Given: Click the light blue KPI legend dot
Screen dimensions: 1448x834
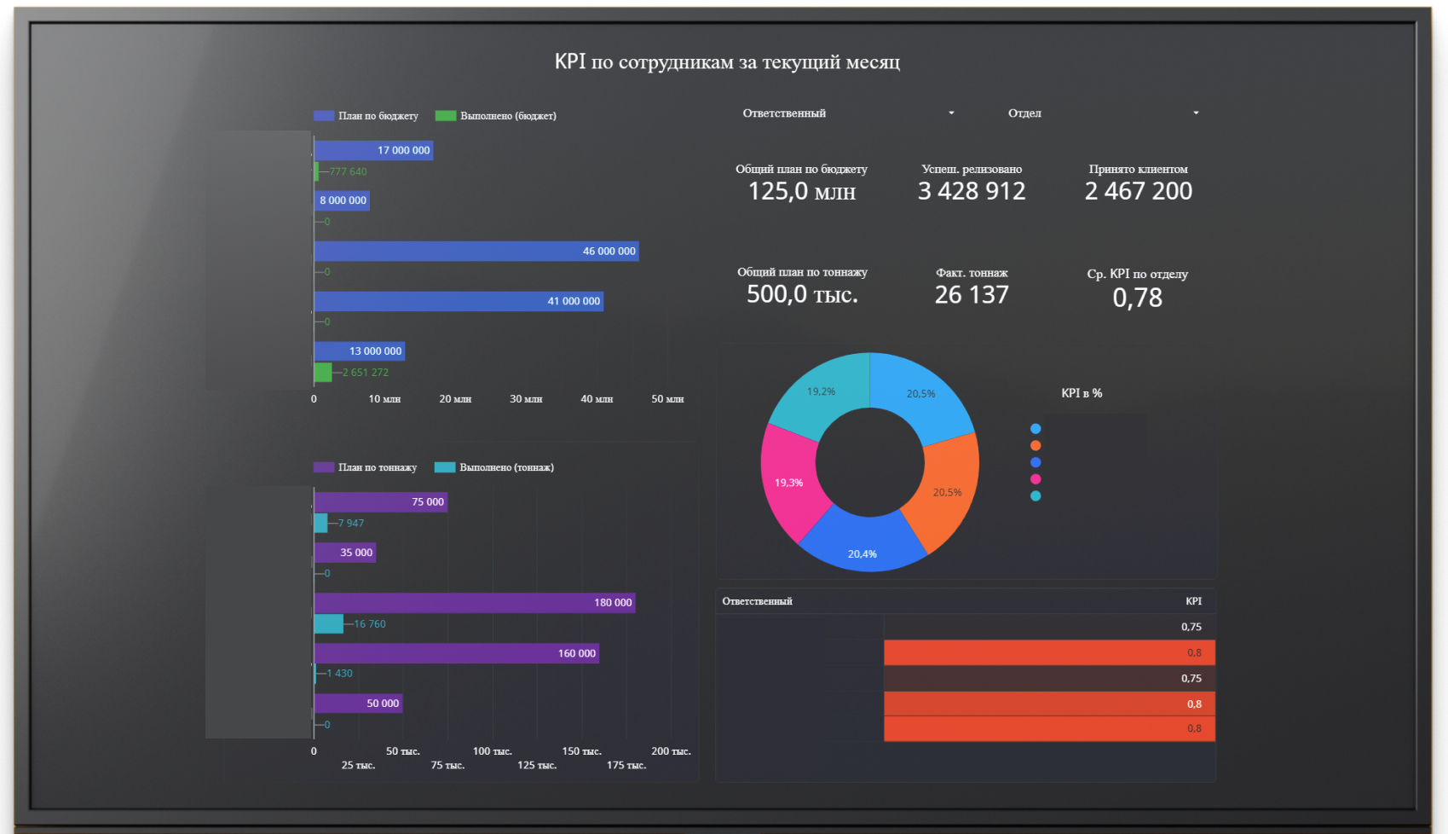Looking at the screenshot, I should 1036,429.
